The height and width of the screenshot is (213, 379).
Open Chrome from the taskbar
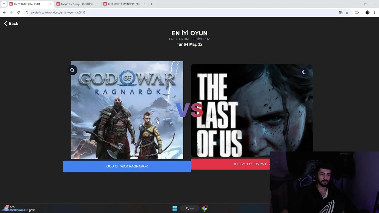click(205, 208)
